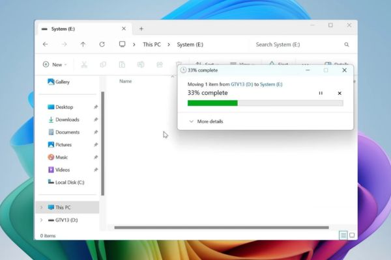The width and height of the screenshot is (391, 260).
Task: Unpin Videos using its pin icon
Action: pyautogui.click(x=96, y=170)
